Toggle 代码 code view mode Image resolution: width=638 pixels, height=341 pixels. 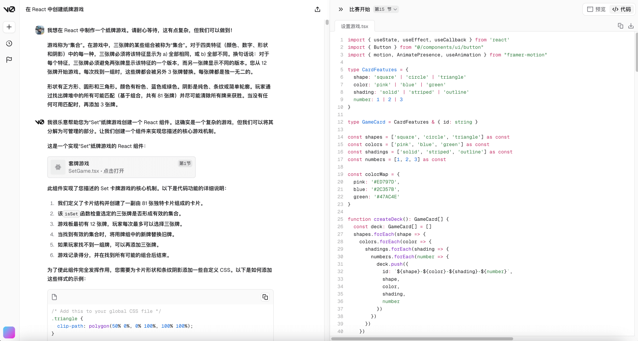pyautogui.click(x=622, y=9)
